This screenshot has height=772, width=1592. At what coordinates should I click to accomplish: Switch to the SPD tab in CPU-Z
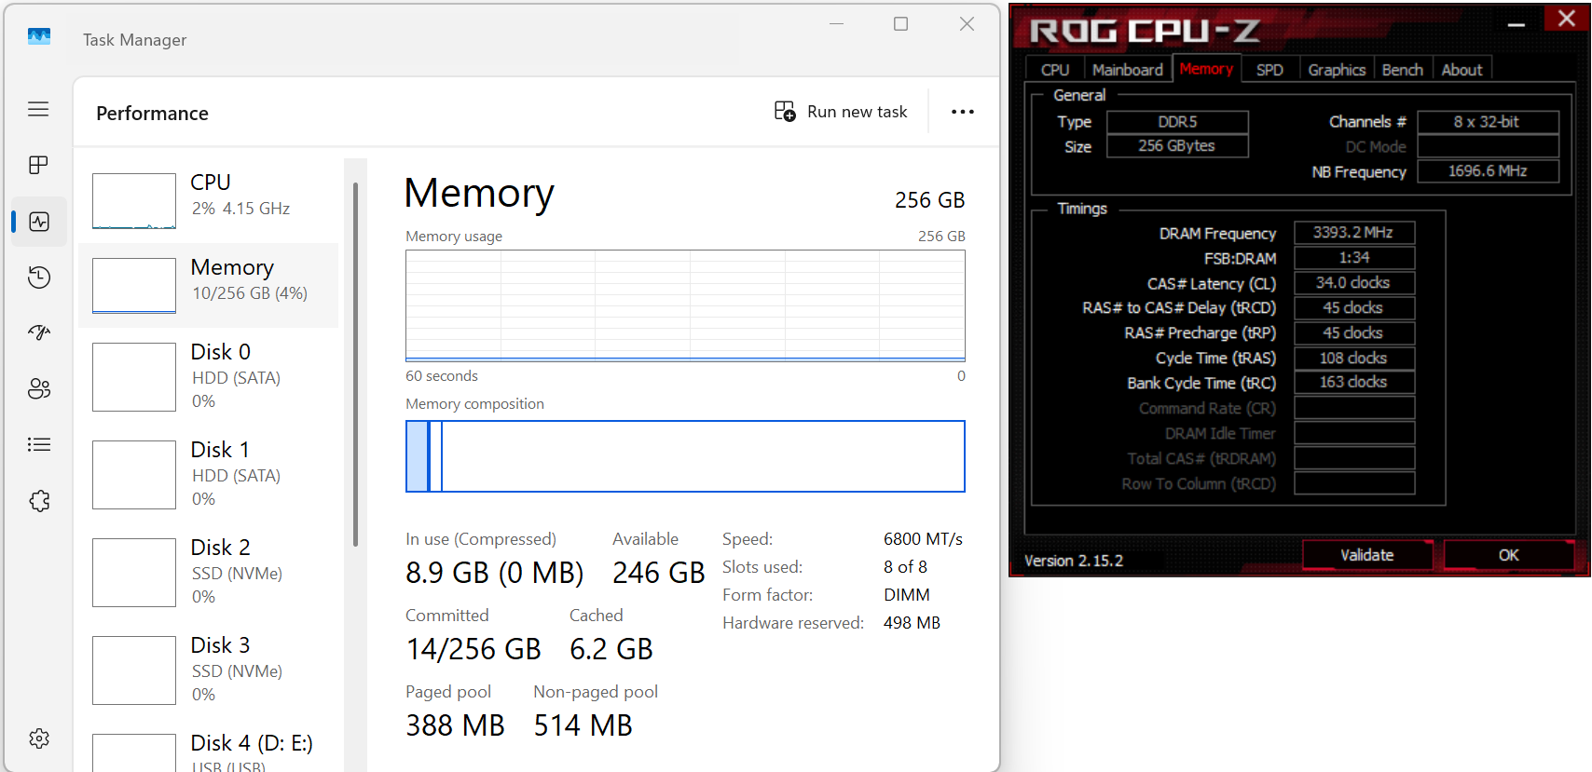click(x=1269, y=70)
